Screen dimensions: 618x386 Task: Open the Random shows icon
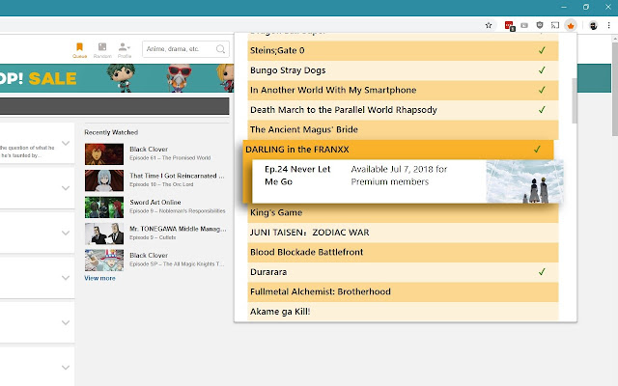tap(102, 47)
